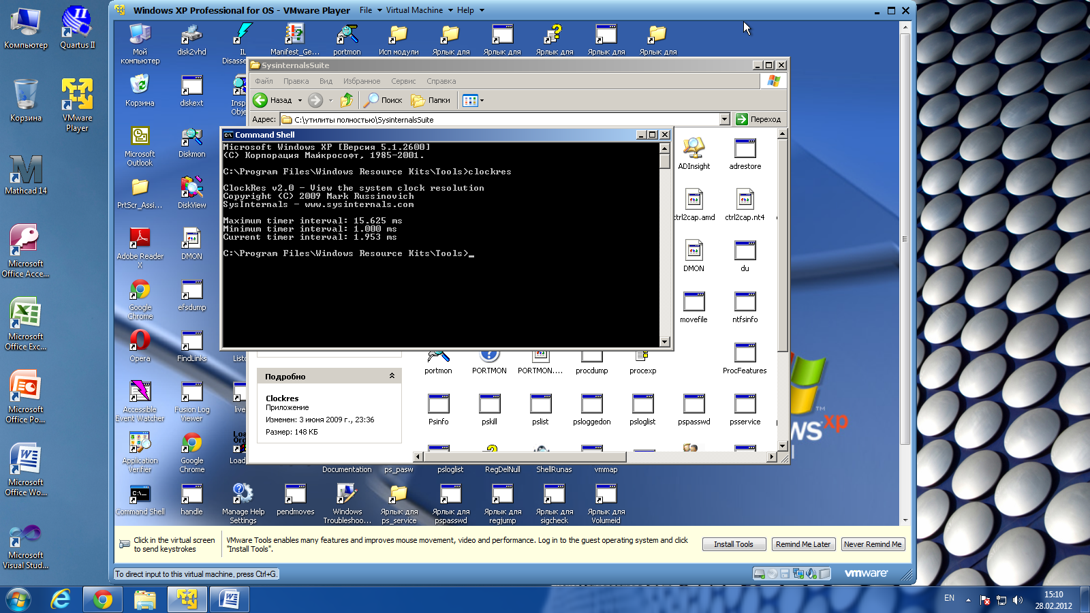
Task: Open the Diskmon desktop icon
Action: [191, 142]
